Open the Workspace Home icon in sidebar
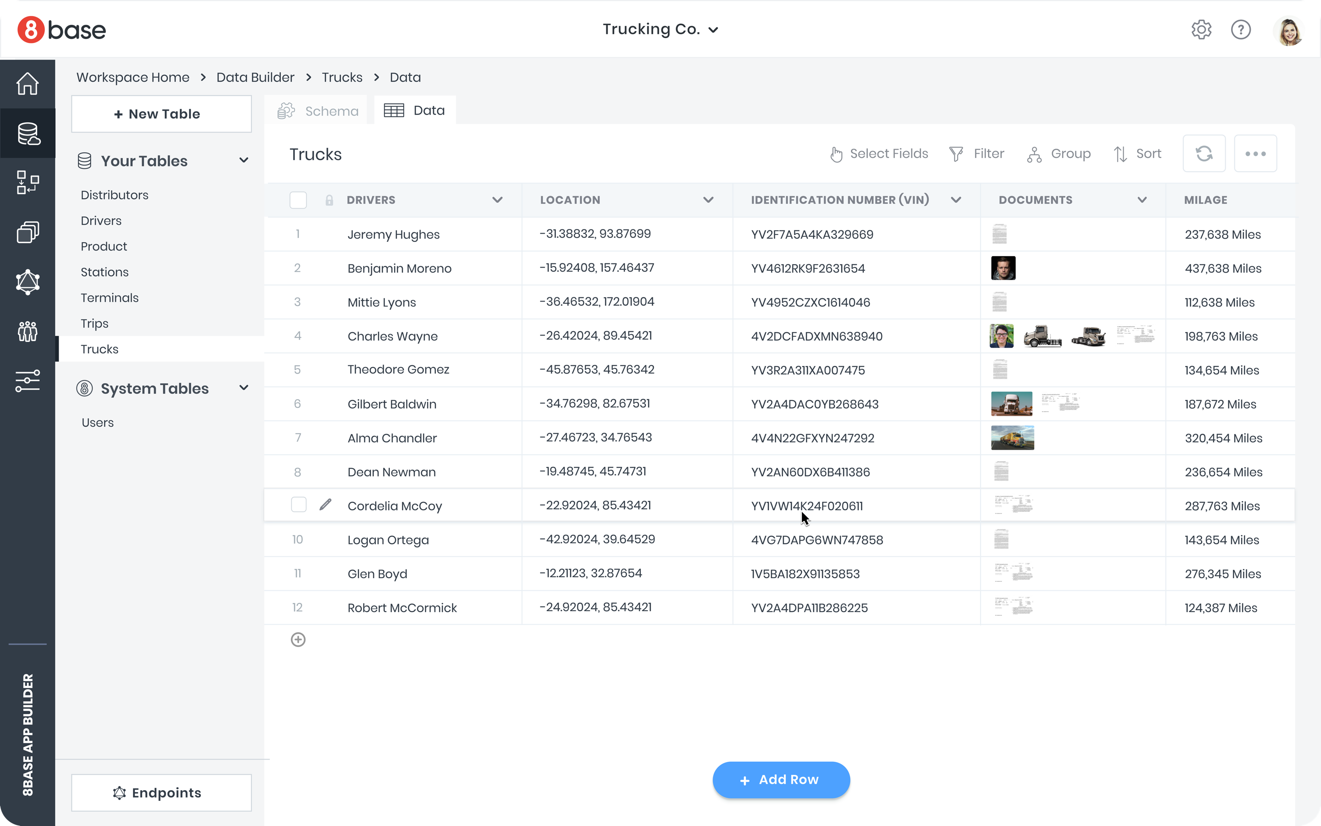The height and width of the screenshot is (826, 1321). (x=28, y=83)
